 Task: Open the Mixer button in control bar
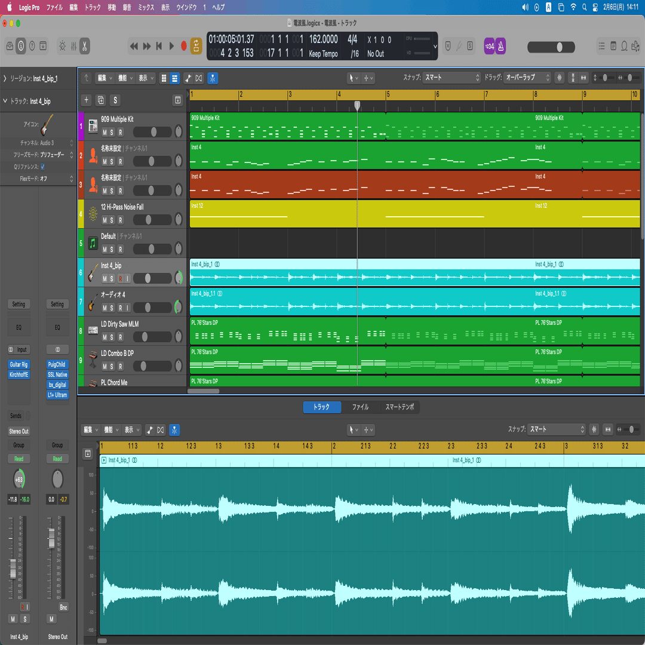click(x=73, y=46)
